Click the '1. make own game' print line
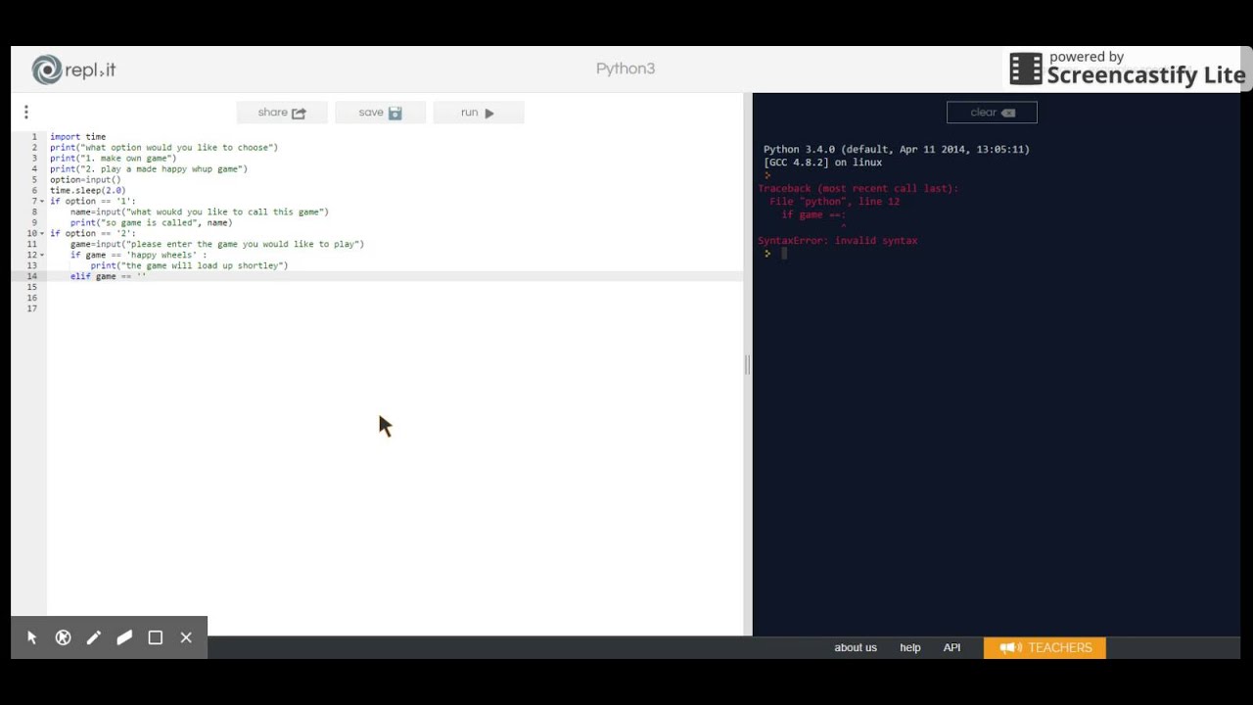Viewport: 1253px width, 705px height. pos(114,159)
